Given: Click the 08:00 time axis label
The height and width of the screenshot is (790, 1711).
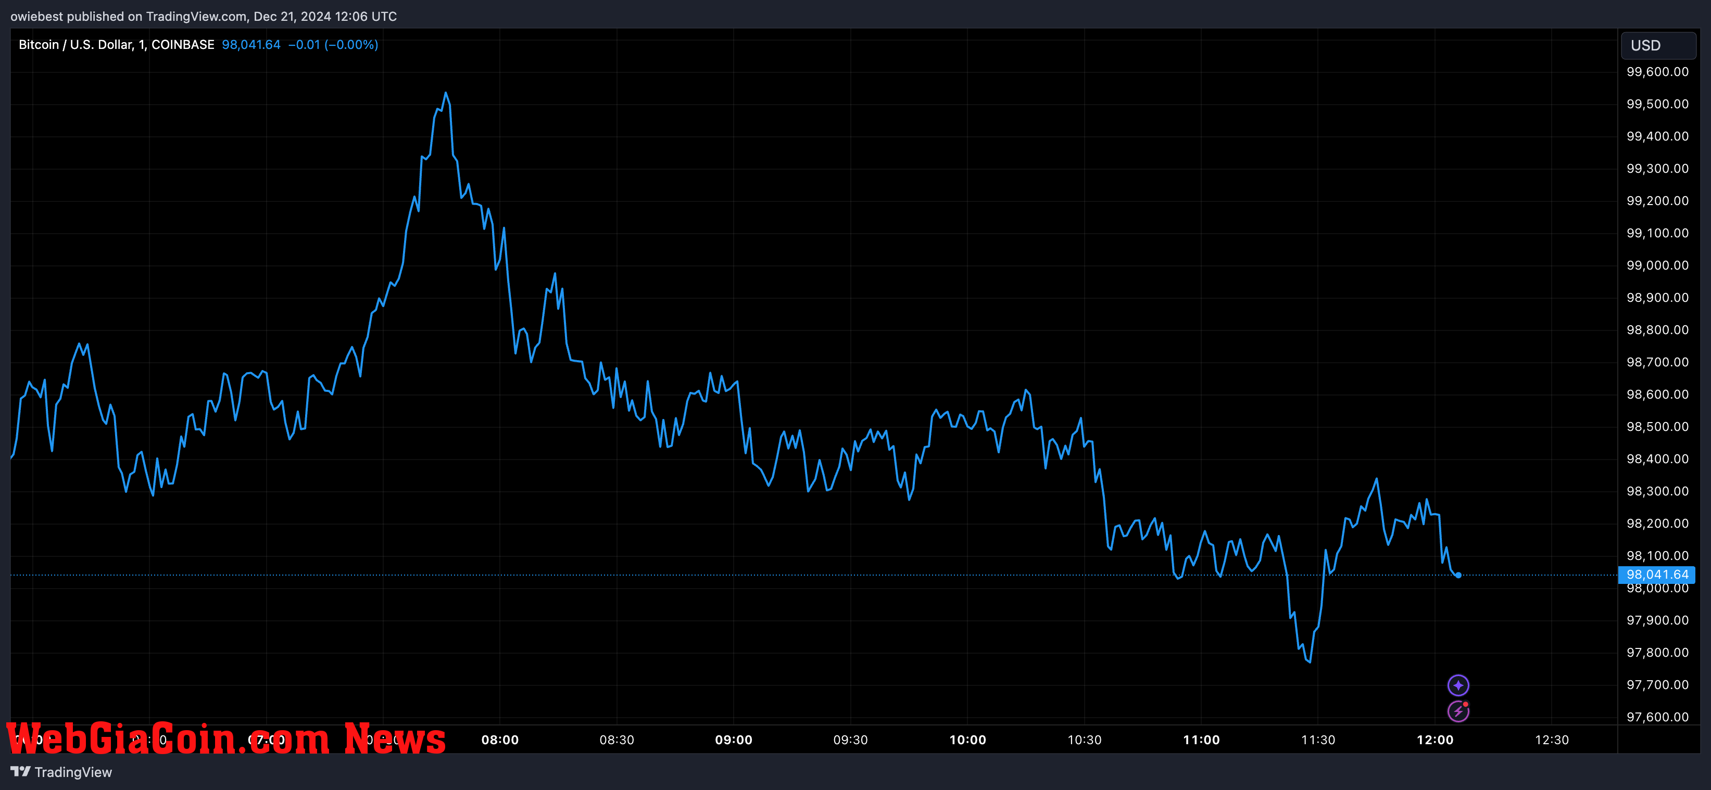Looking at the screenshot, I should (499, 740).
